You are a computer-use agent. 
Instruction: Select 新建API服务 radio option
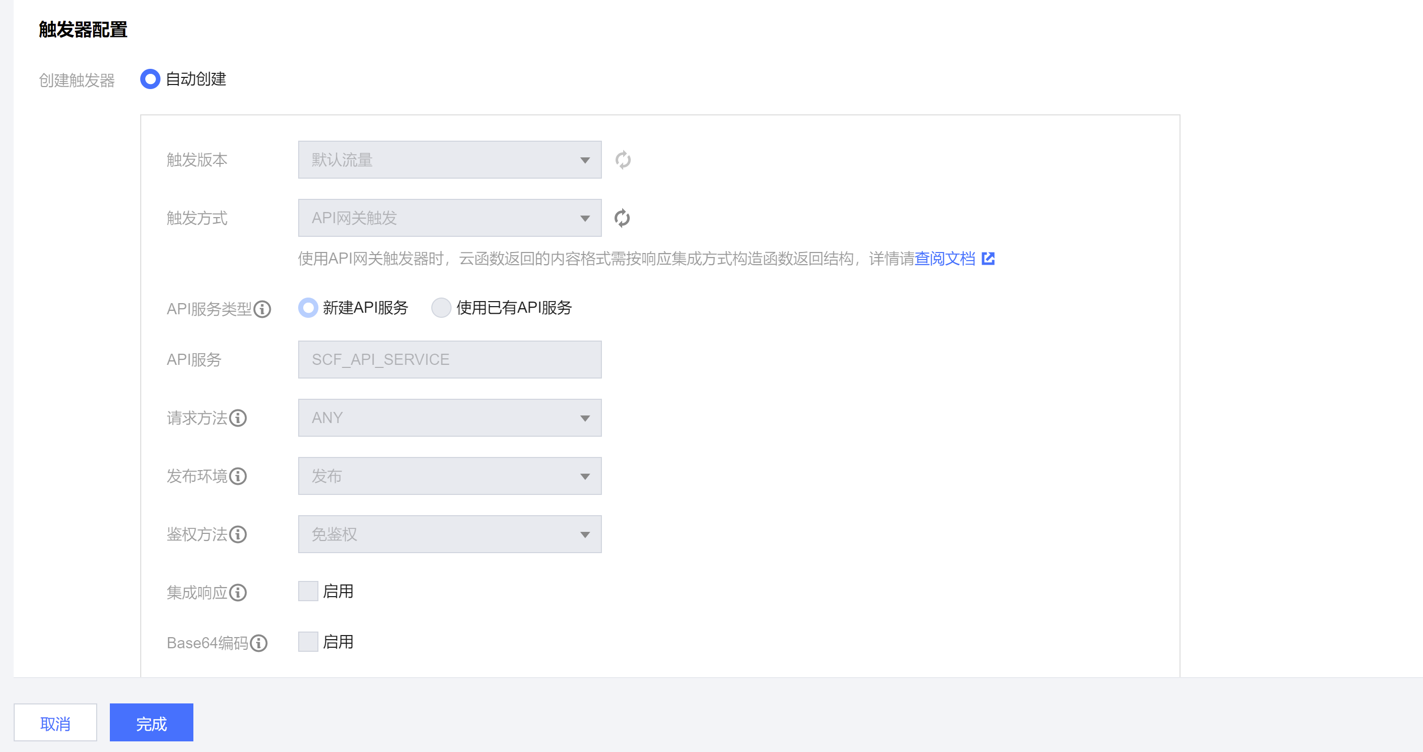(x=308, y=308)
